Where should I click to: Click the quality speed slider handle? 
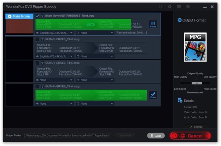coord(197,83)
